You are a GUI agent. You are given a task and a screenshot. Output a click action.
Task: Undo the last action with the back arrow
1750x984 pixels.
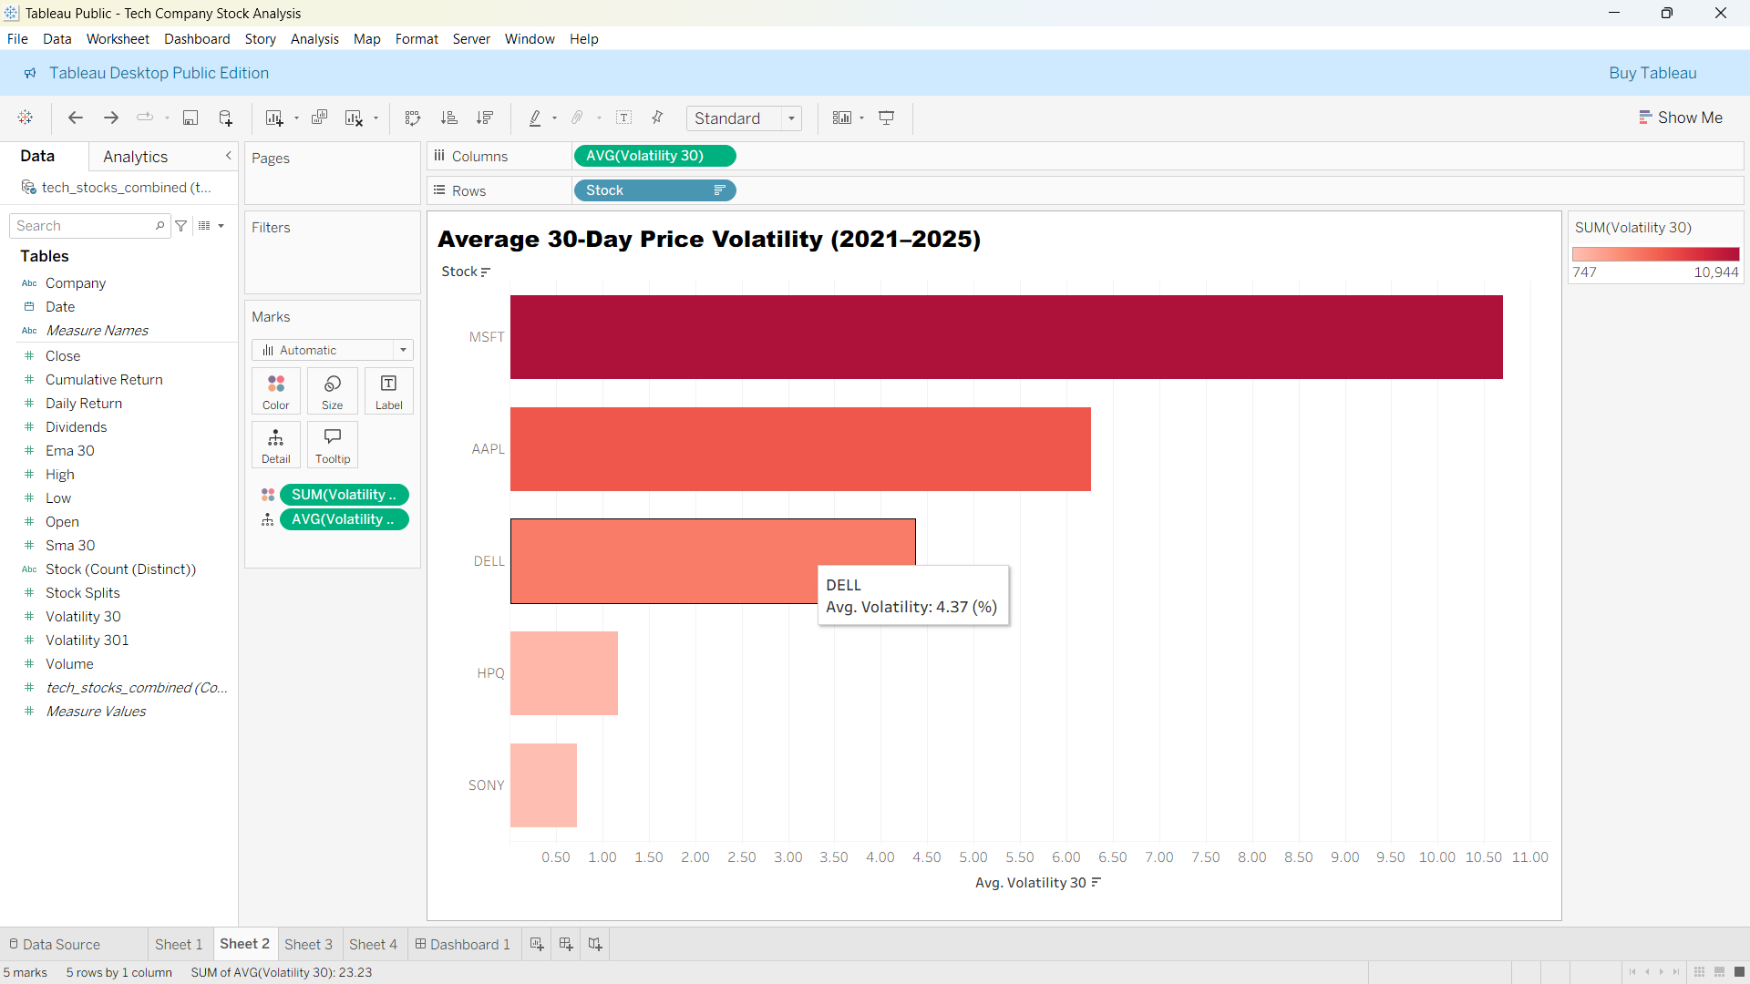pyautogui.click(x=76, y=118)
